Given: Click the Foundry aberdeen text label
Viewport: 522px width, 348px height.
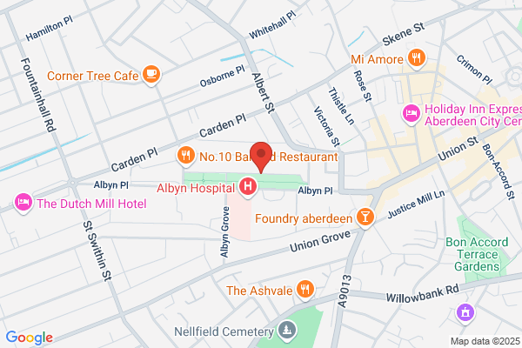Looking at the screenshot, I should pyautogui.click(x=304, y=218).
